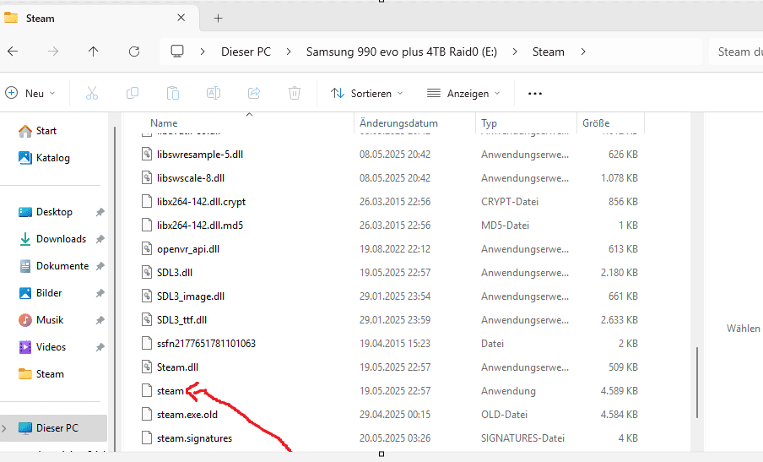This screenshot has width=763, height=462.
Task: Click the pin icon next to Bilder
Action: click(x=100, y=294)
